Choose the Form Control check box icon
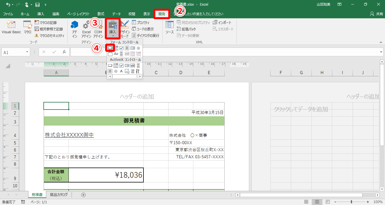 click(x=121, y=48)
